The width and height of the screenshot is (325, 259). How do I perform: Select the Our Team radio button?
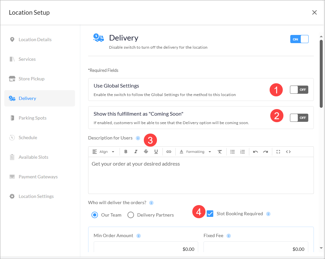tap(95, 215)
